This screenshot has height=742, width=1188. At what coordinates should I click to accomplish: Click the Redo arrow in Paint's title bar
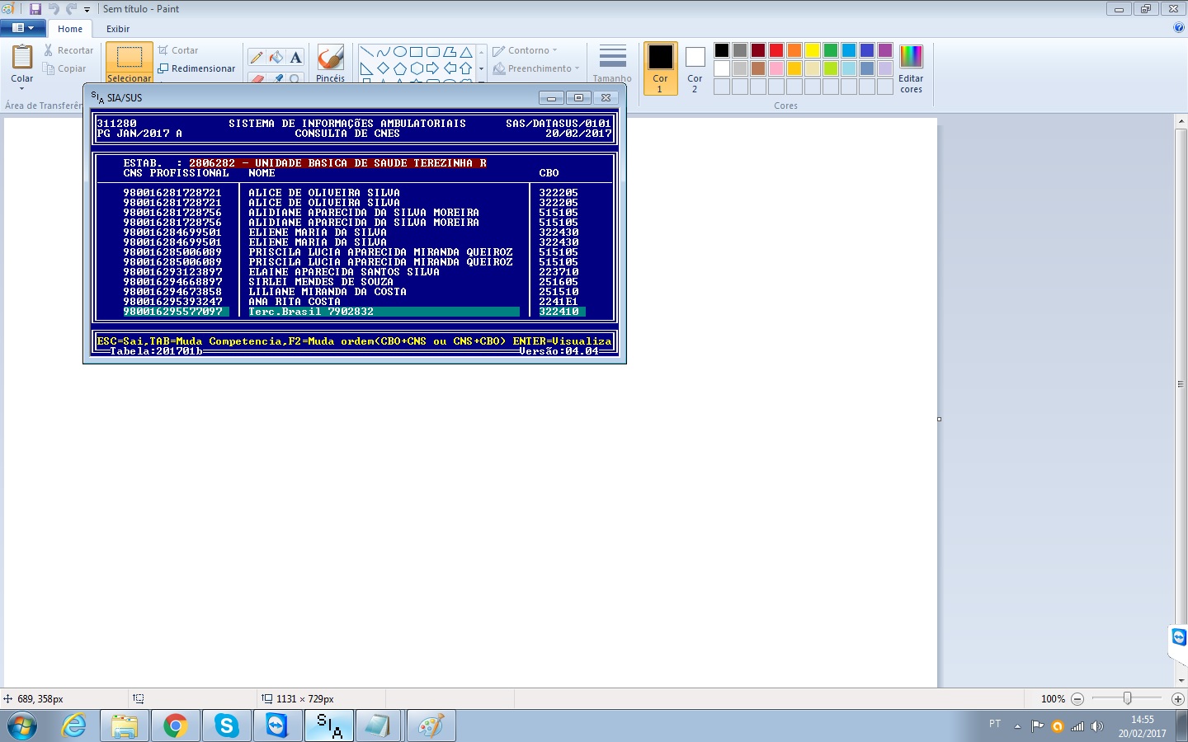click(71, 9)
